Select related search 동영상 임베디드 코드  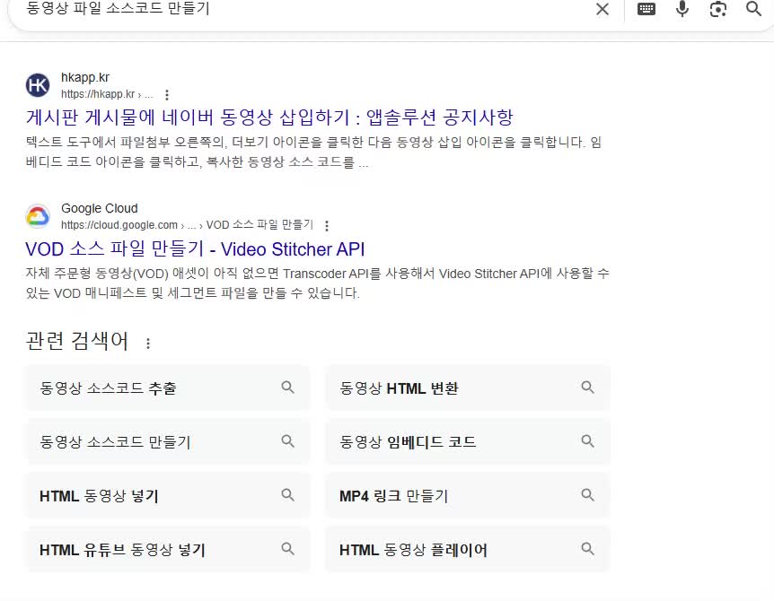[x=467, y=441]
